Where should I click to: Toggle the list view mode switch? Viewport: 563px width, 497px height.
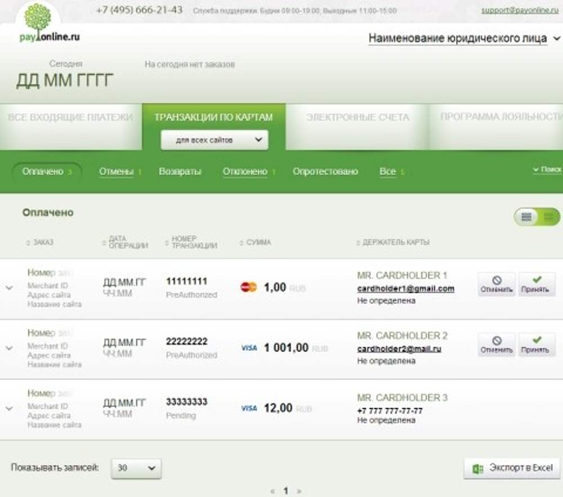pyautogui.click(x=537, y=217)
